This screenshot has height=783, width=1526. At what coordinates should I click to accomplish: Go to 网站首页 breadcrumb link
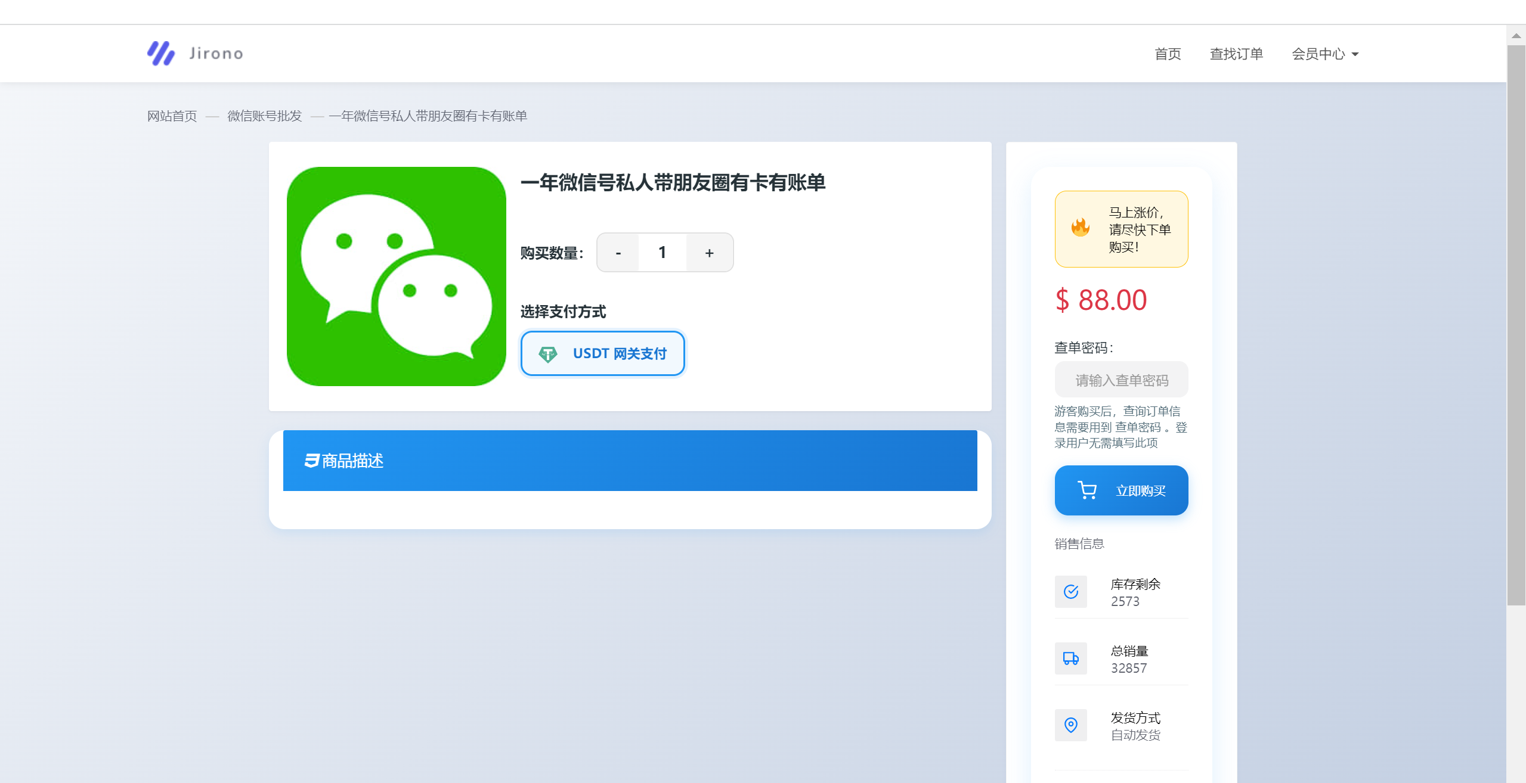172,116
